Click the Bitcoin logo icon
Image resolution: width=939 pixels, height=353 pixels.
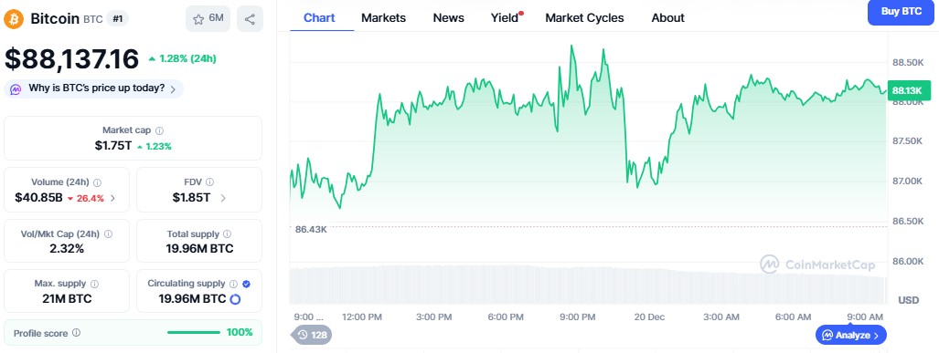tap(13, 18)
